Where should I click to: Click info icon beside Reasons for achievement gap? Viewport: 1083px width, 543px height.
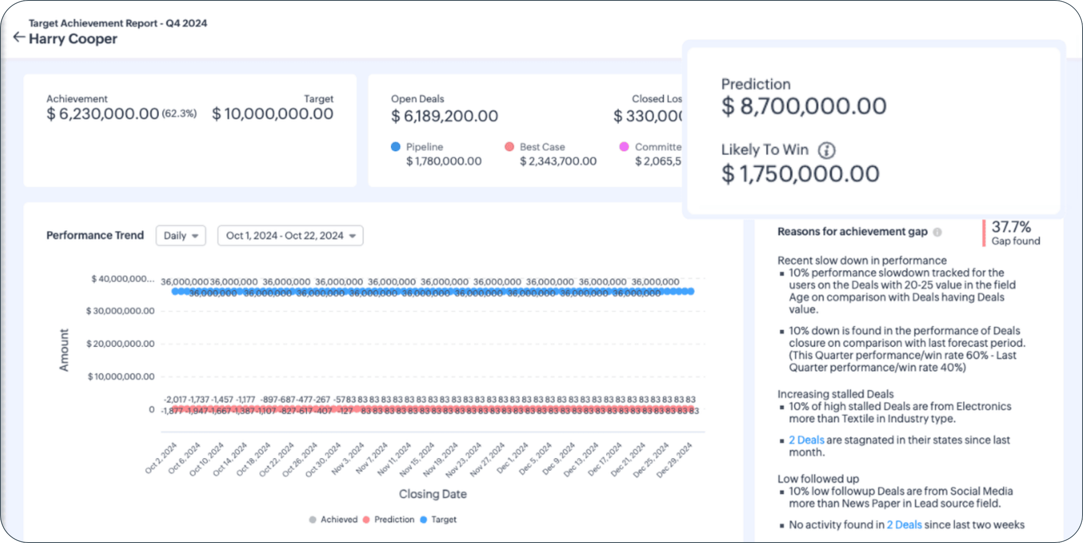pos(937,232)
